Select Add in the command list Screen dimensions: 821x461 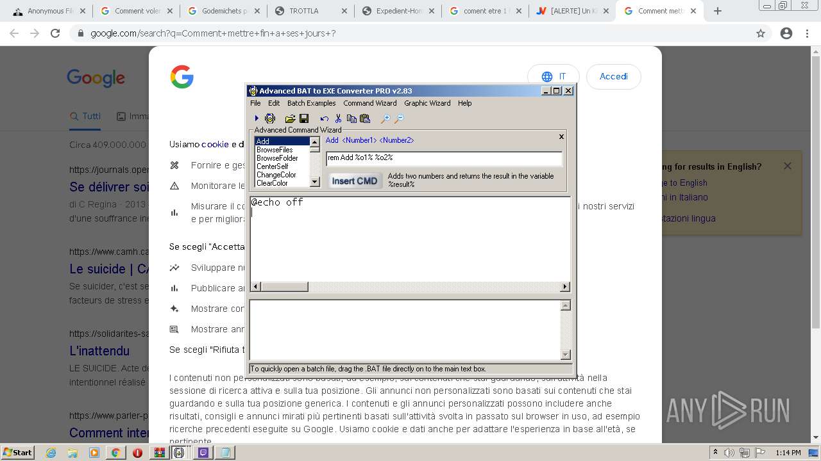tap(282, 142)
